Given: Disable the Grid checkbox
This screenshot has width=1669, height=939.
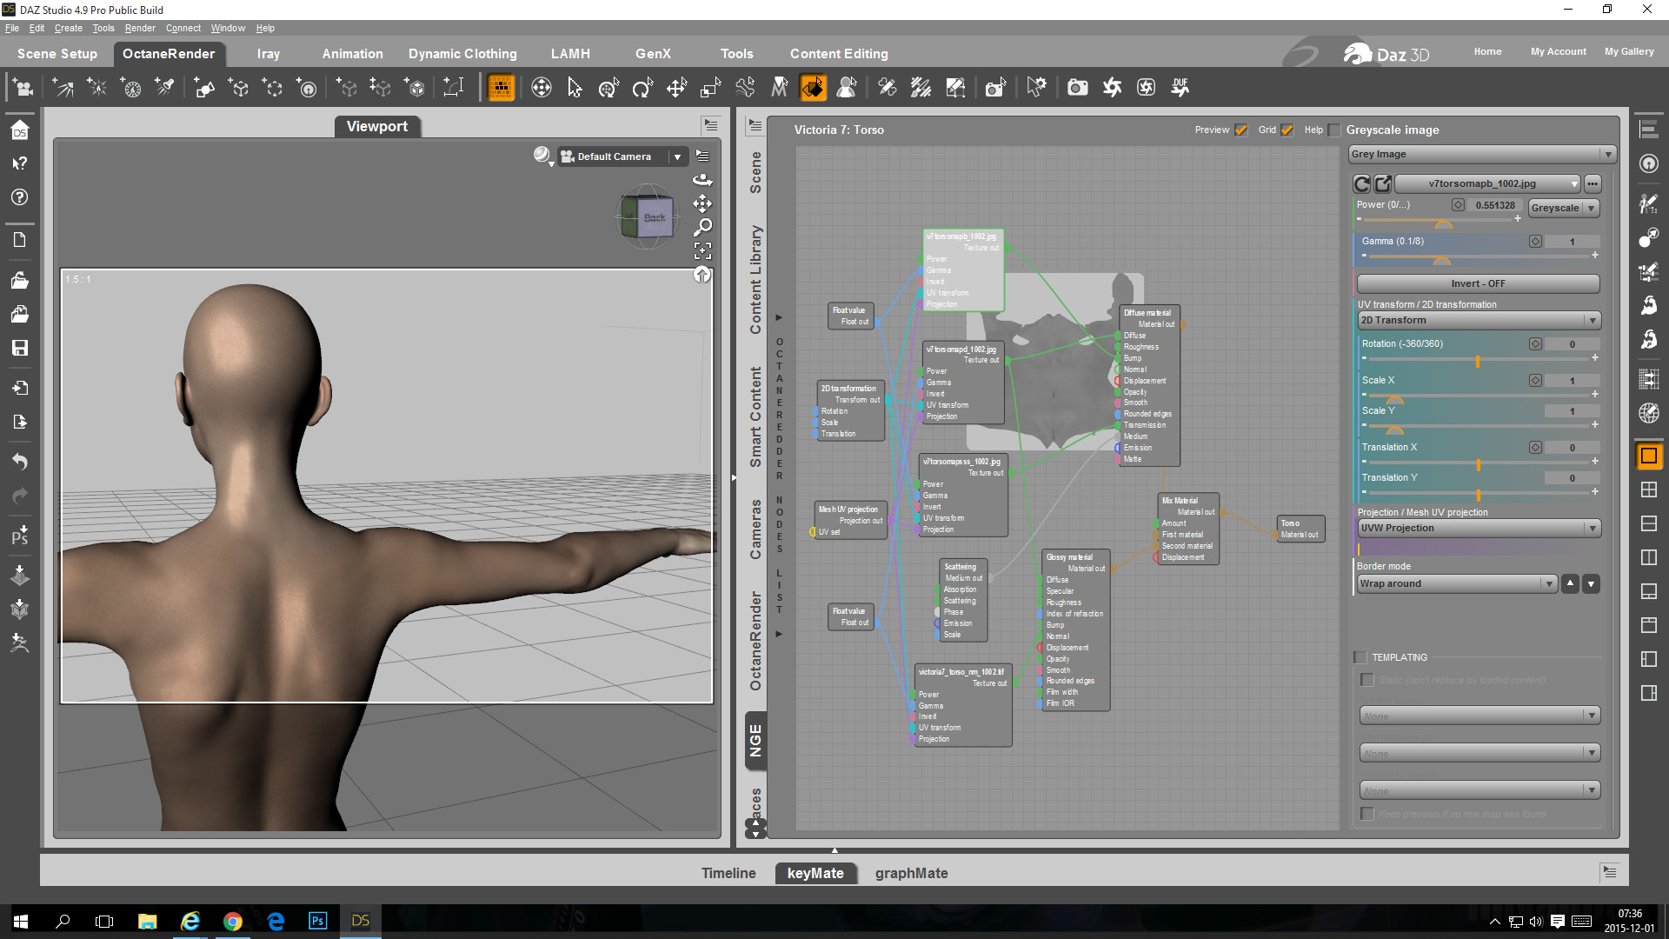Looking at the screenshot, I should click(1287, 130).
